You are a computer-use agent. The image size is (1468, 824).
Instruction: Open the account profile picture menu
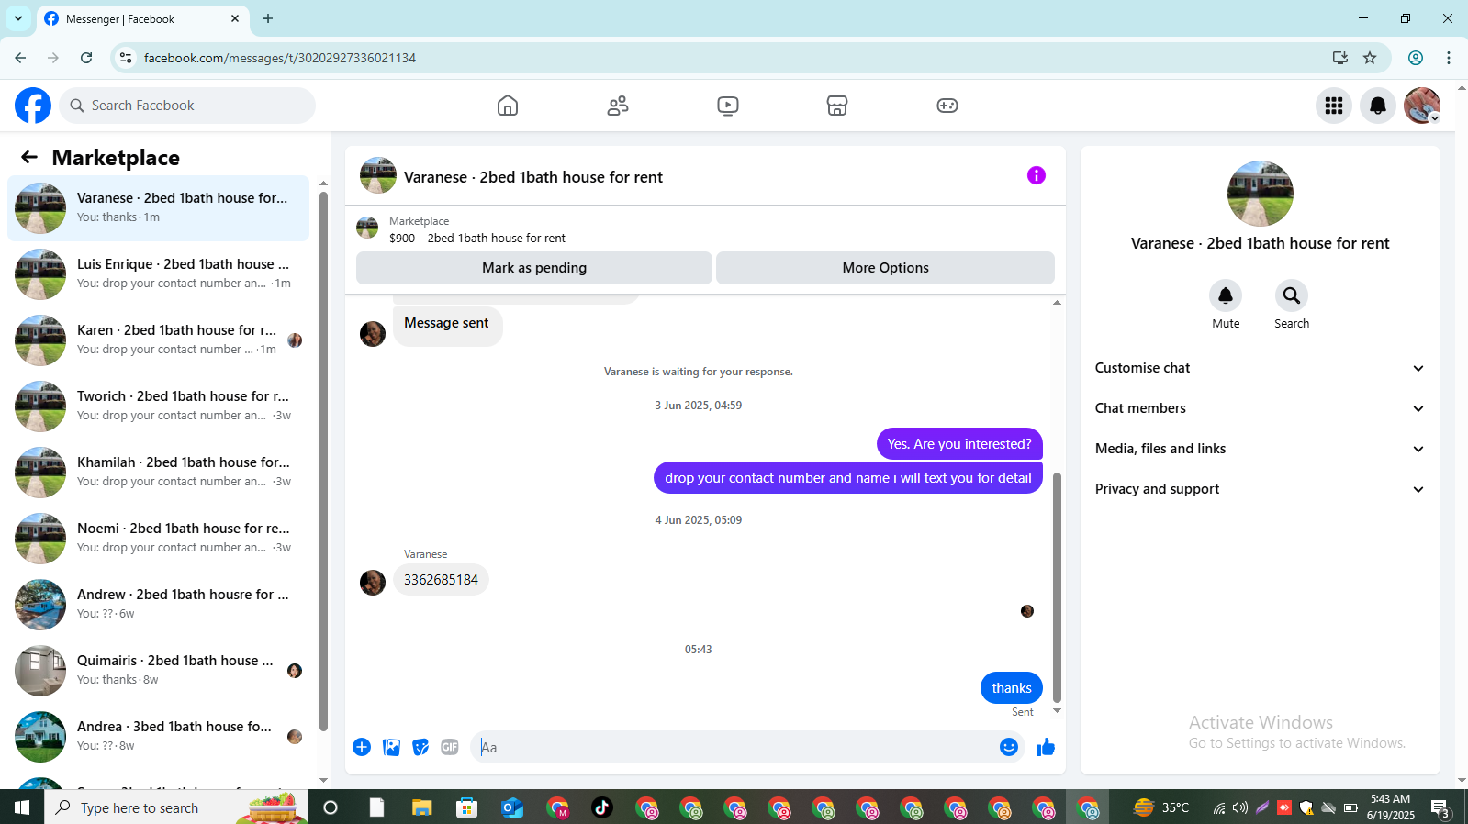point(1422,106)
